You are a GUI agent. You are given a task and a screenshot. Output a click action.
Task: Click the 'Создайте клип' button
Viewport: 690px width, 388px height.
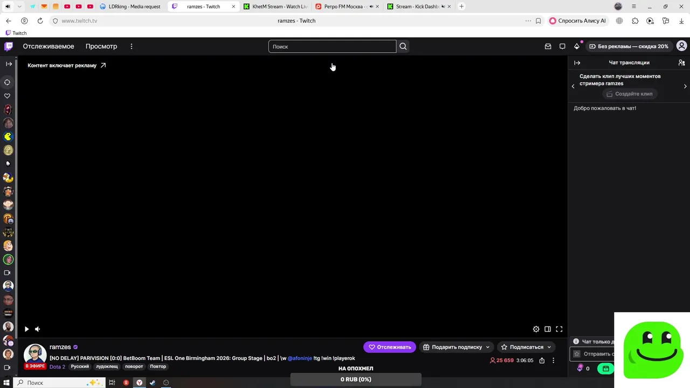click(x=629, y=94)
